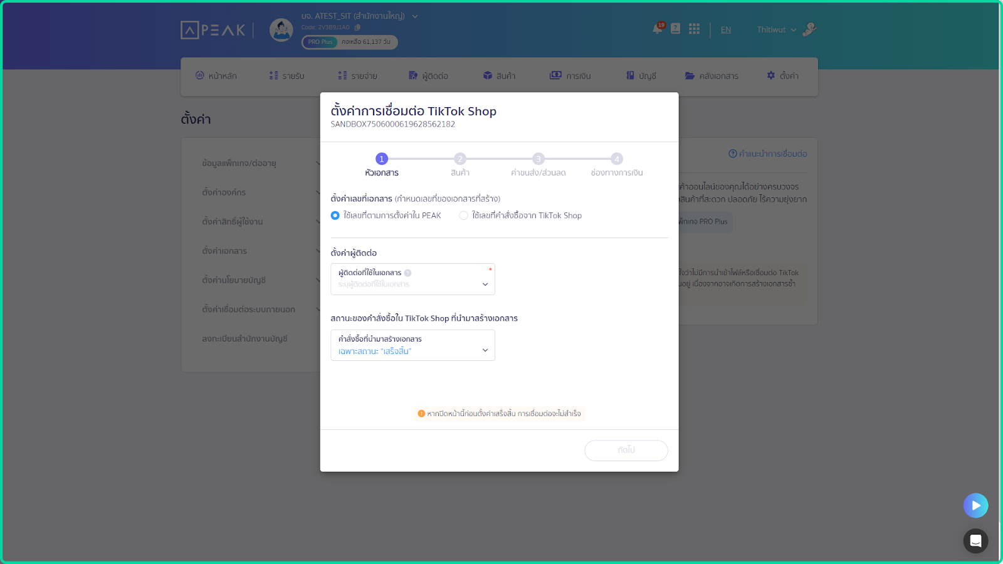The height and width of the screenshot is (564, 1003).
Task: Copy the company code 2V3B9J1A0
Action: pyautogui.click(x=357, y=28)
